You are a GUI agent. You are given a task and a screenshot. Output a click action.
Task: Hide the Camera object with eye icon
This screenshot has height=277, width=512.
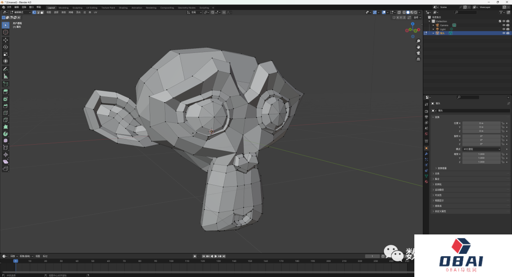(503, 25)
